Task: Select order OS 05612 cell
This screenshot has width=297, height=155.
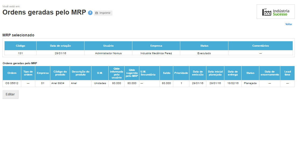Action: coord(12,83)
